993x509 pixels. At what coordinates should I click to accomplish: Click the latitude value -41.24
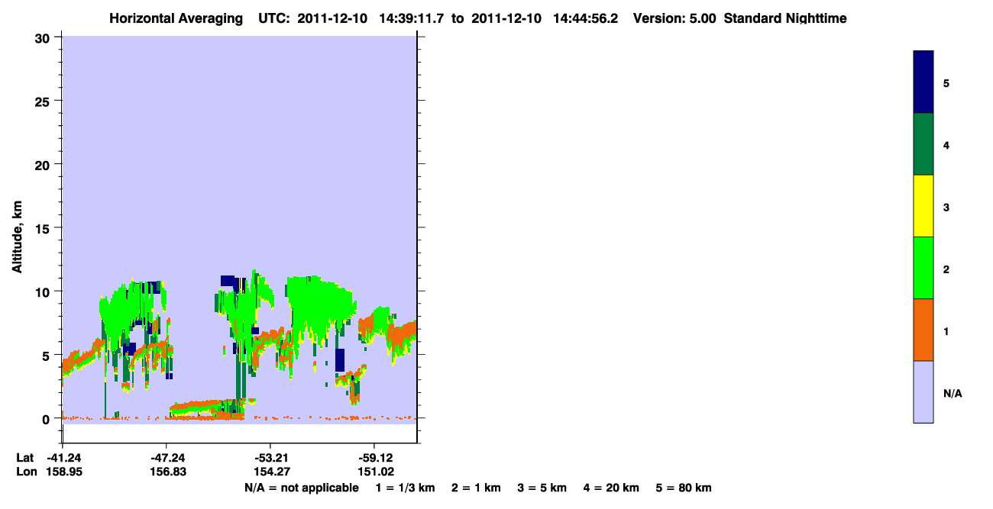point(63,459)
